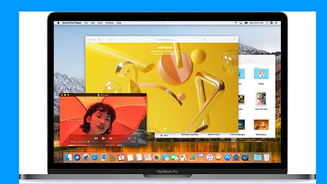Image resolution: width=327 pixels, height=184 pixels.
Task: Open Notes icon in Dock
Action: [130, 157]
